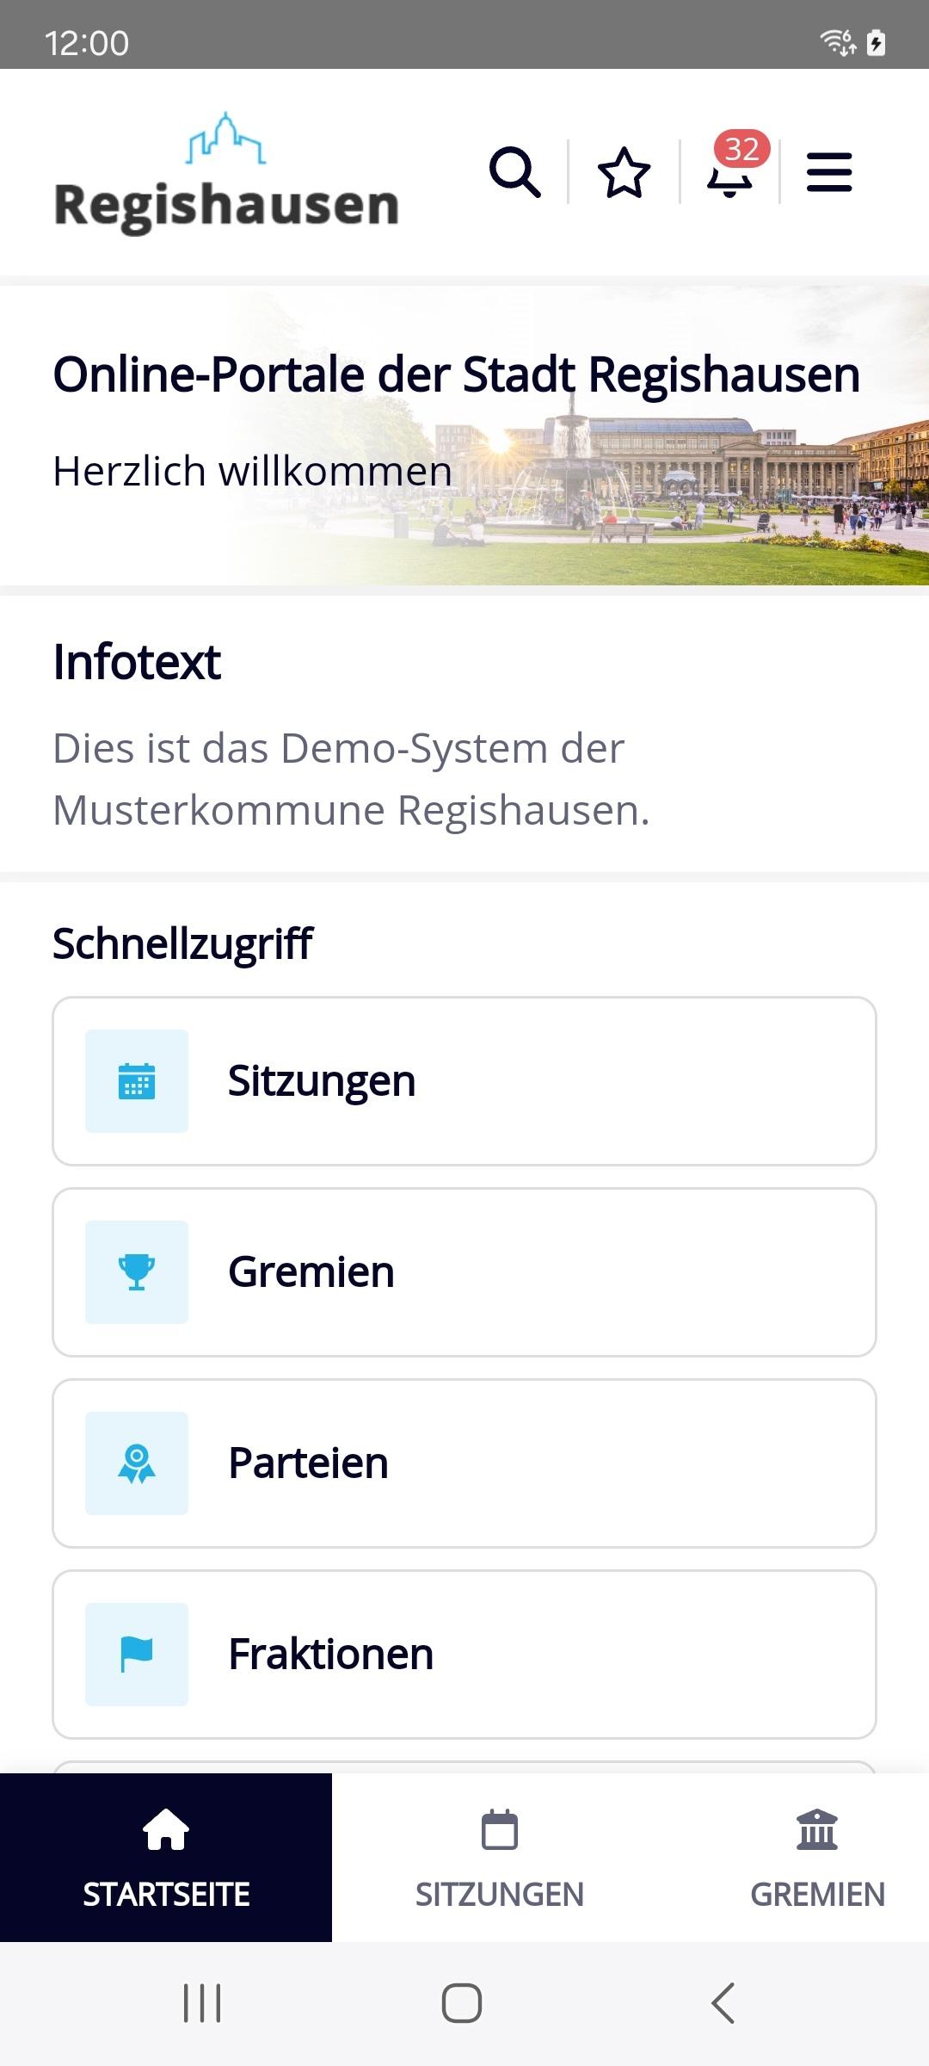Tap the calendar icon beside Sitzungen
This screenshot has height=2066, width=929.
[137, 1081]
